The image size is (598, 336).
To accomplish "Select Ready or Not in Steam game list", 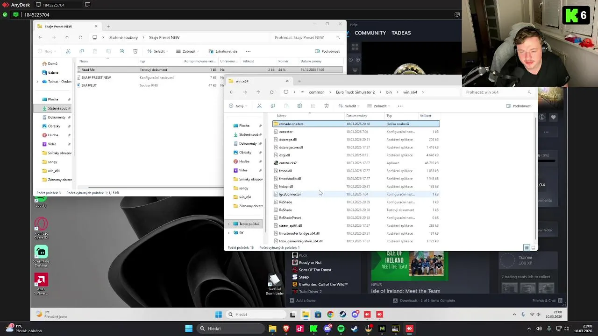I will point(310,263).
